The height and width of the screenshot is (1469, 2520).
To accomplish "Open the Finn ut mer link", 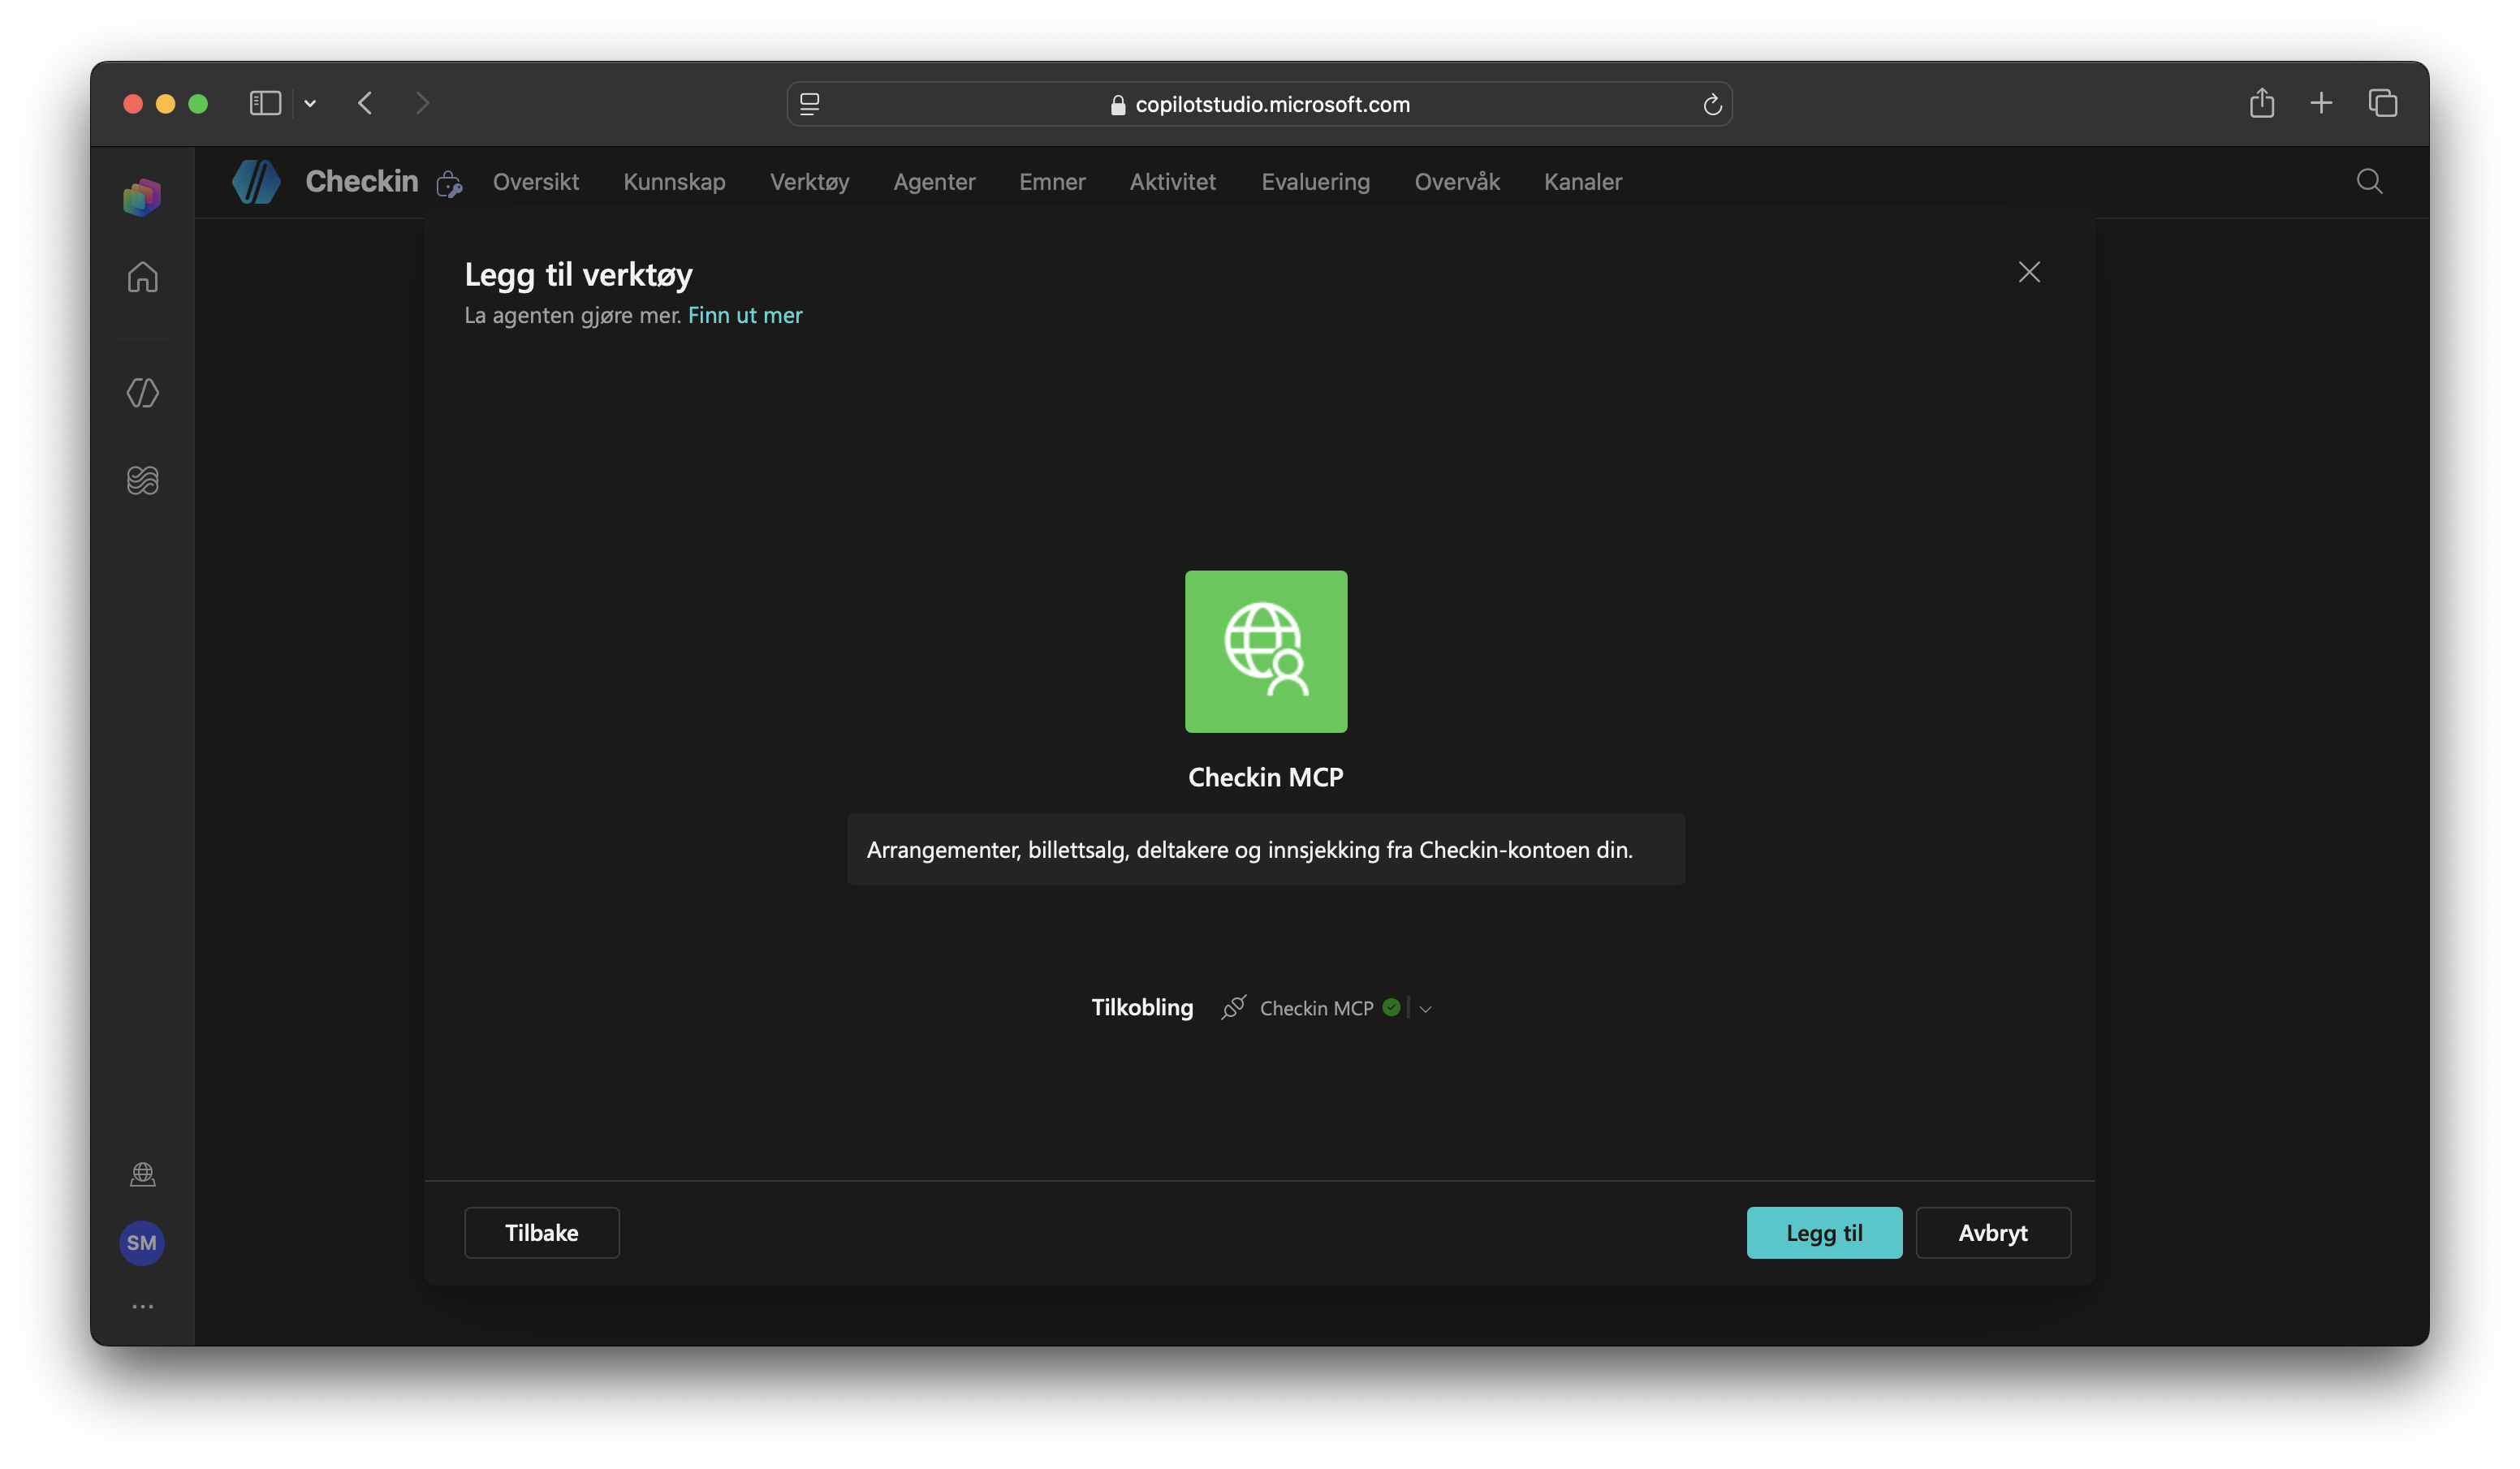I will coord(745,315).
